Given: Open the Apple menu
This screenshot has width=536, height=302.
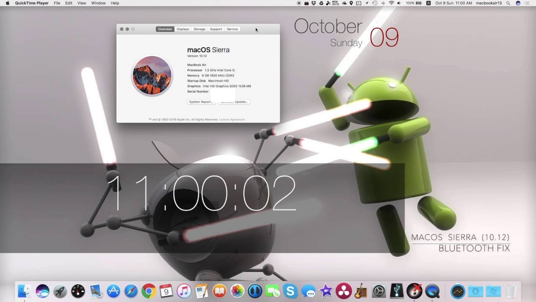Looking at the screenshot, I should (x=7, y=3).
